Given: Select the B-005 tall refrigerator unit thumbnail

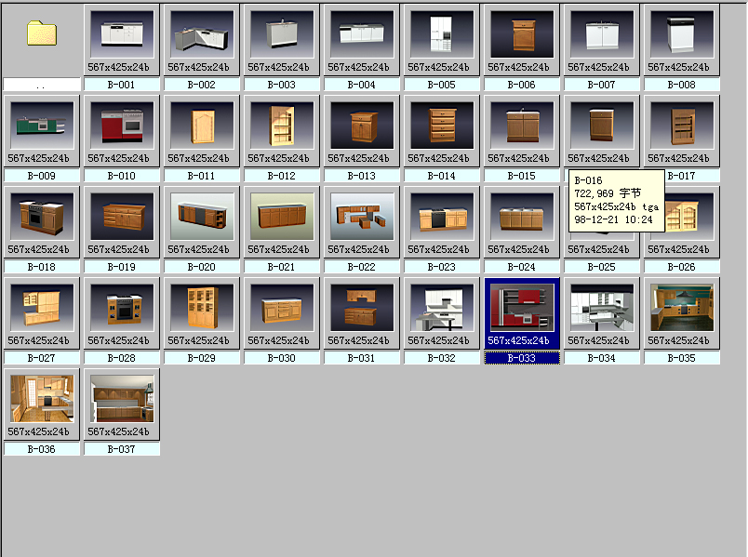Looking at the screenshot, I should (x=442, y=34).
